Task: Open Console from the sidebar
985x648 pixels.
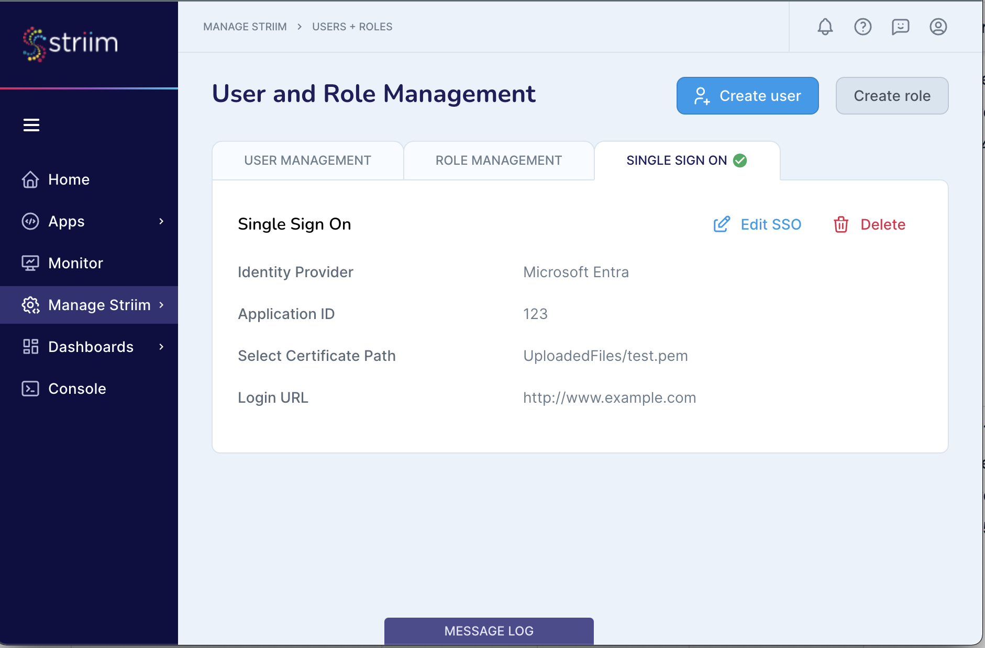Action: pos(89,389)
